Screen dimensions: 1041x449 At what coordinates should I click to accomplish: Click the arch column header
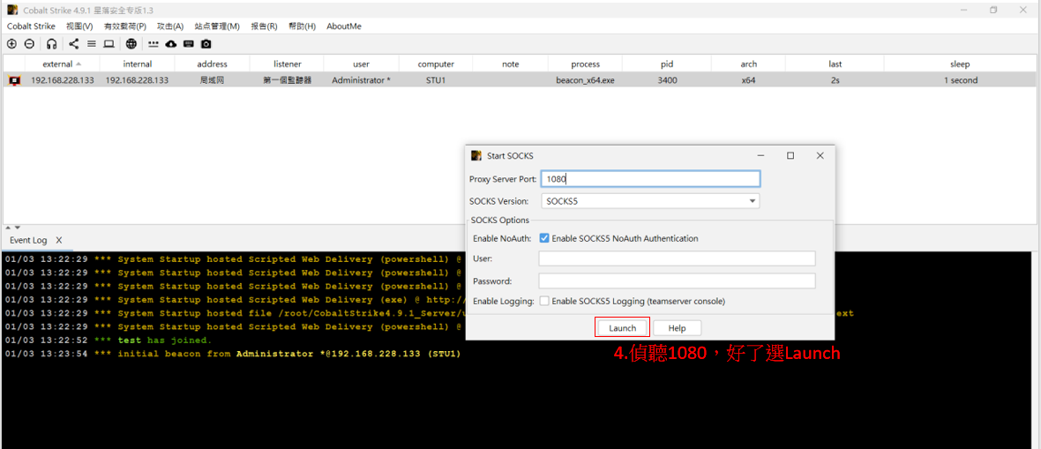748,64
